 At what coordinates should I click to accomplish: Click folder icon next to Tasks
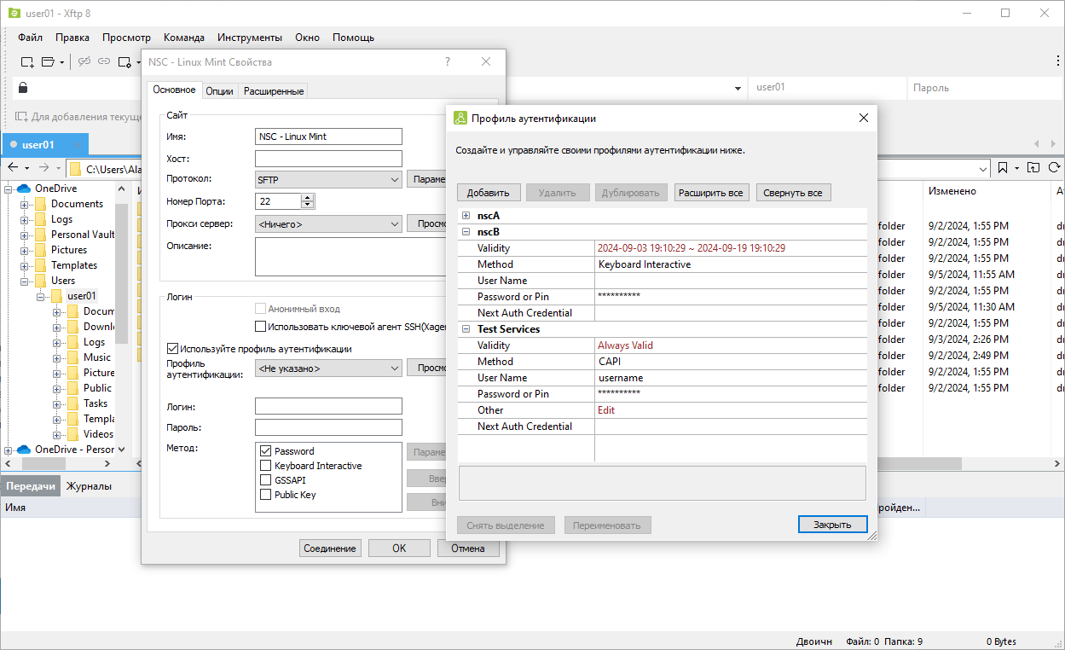72,403
